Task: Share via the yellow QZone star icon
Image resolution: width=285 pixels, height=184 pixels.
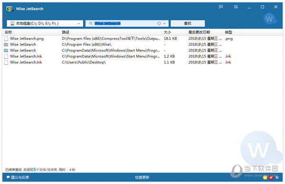Action: [x=265, y=177]
